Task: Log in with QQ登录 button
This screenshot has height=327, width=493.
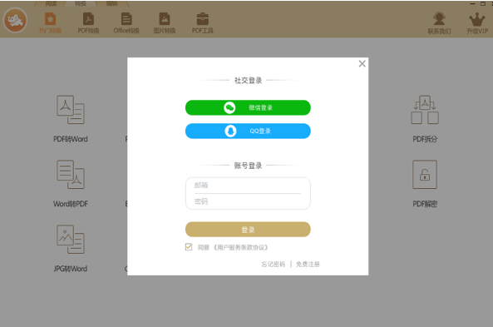Action: (248, 131)
